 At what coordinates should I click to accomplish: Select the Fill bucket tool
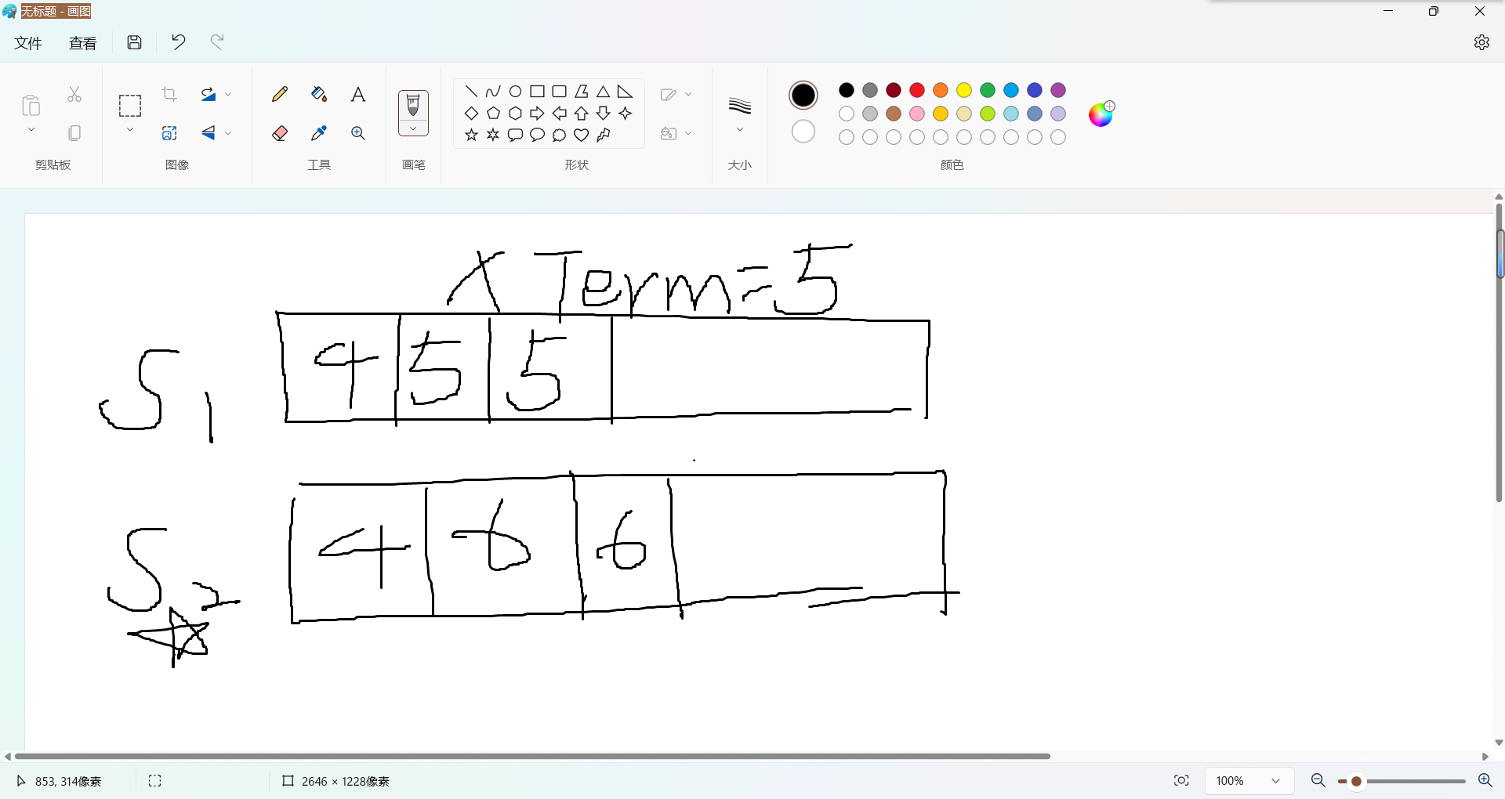click(319, 95)
